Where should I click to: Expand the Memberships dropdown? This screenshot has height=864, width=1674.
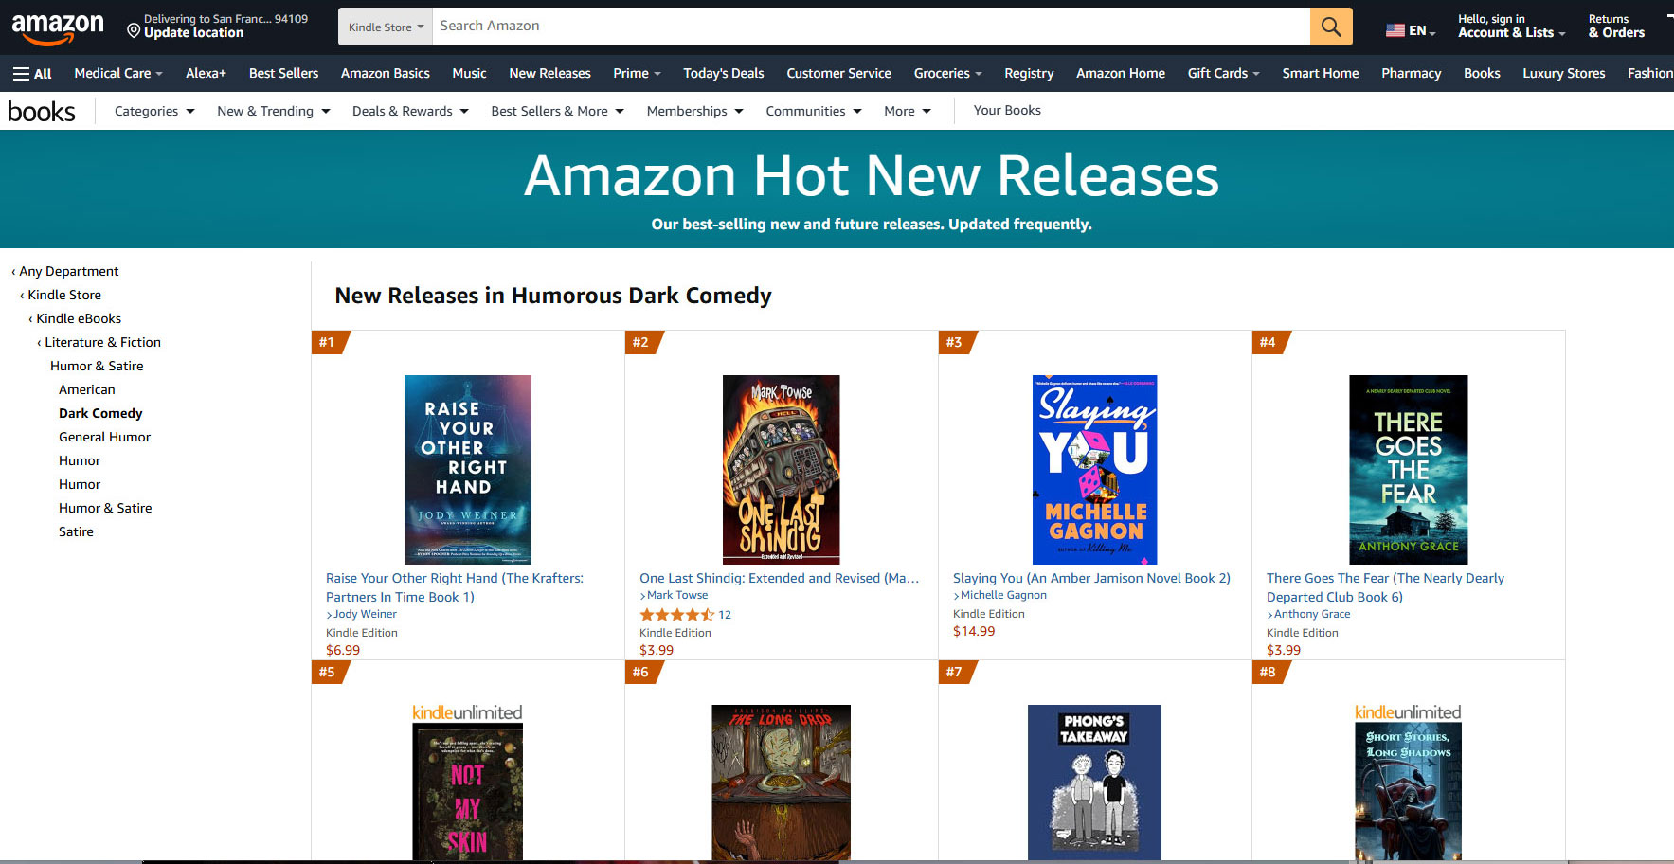point(693,111)
